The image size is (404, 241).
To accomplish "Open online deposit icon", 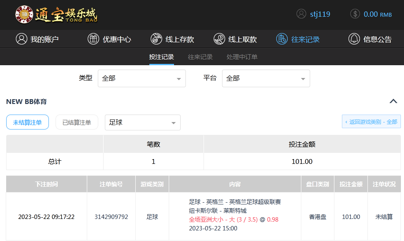I will [x=156, y=39].
